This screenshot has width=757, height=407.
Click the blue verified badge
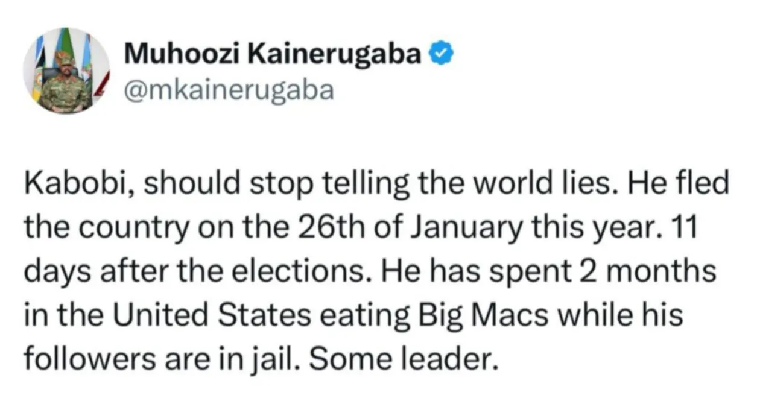pos(440,55)
